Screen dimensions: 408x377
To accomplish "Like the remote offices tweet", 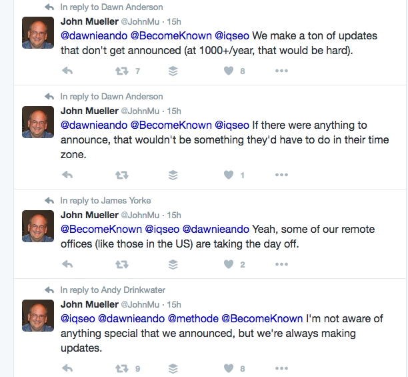I will (229, 264).
